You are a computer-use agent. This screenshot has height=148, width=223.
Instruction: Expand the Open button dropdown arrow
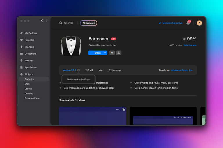[105, 53]
